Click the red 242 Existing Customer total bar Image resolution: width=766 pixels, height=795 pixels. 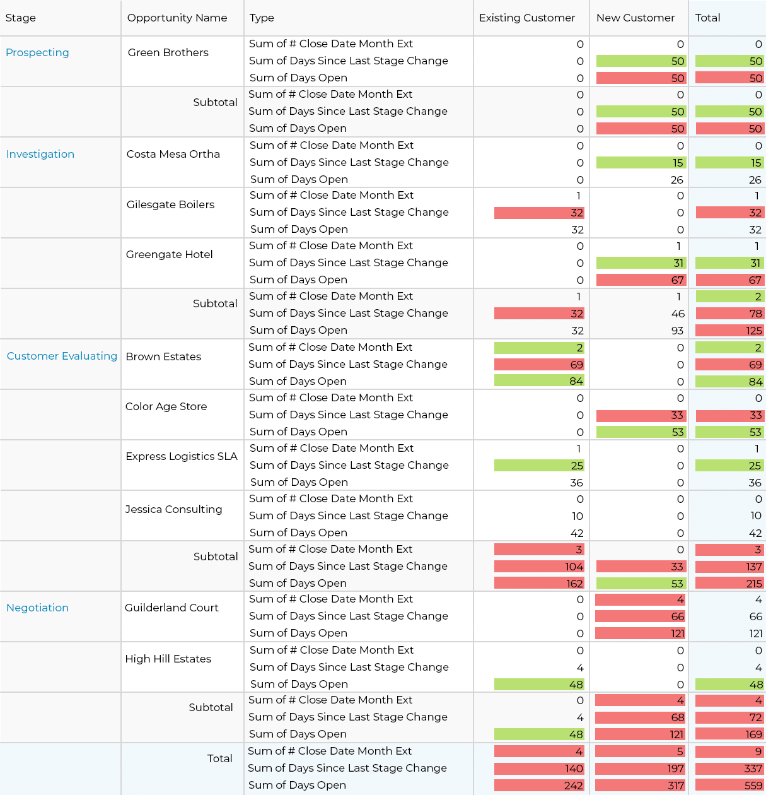tap(539, 786)
